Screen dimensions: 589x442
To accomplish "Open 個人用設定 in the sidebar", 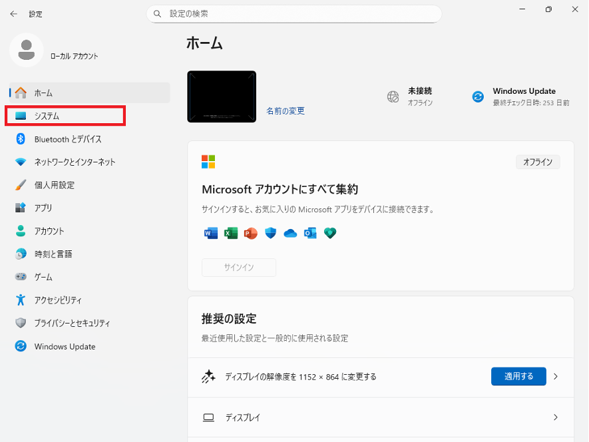I will [90, 185].
